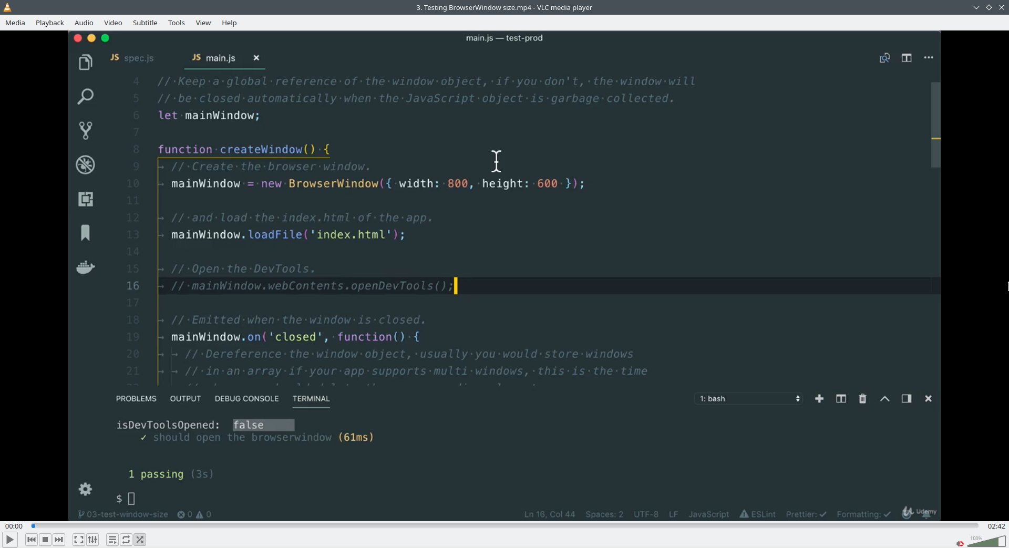Switch to the spec.js editor tab

(x=132, y=58)
